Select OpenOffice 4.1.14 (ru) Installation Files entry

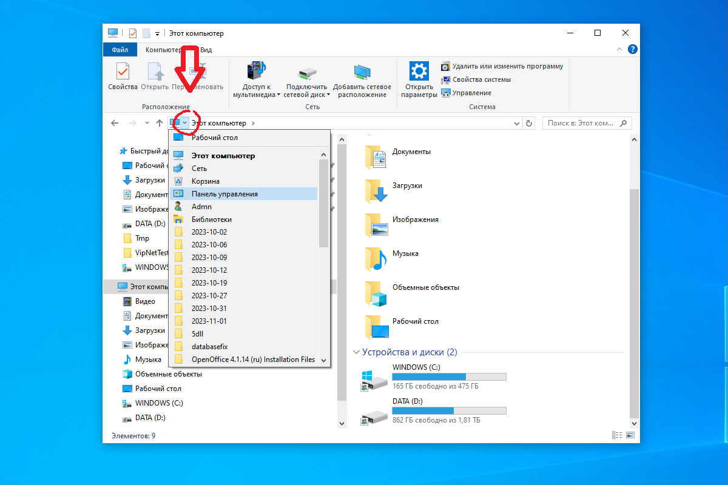click(244, 360)
